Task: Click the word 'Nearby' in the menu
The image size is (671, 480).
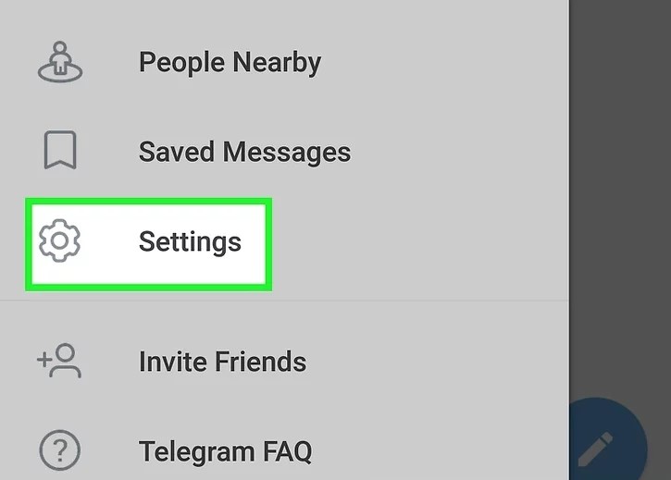Action: pos(277,63)
